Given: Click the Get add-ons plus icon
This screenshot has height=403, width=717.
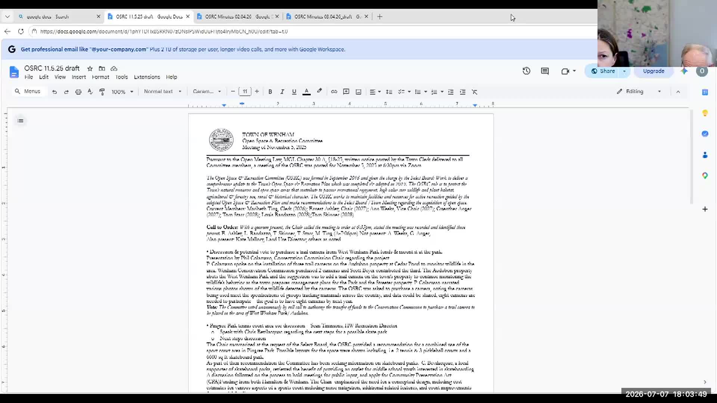Looking at the screenshot, I should coord(705,209).
